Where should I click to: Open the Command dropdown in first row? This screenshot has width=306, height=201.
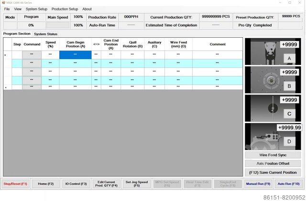(32, 55)
